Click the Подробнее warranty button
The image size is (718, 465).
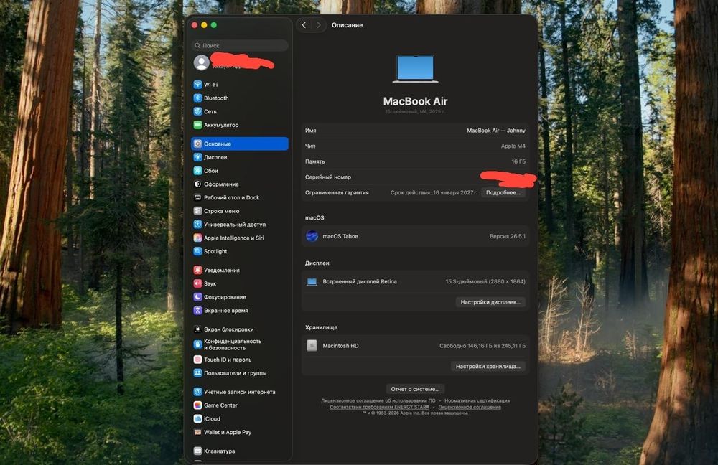(503, 193)
